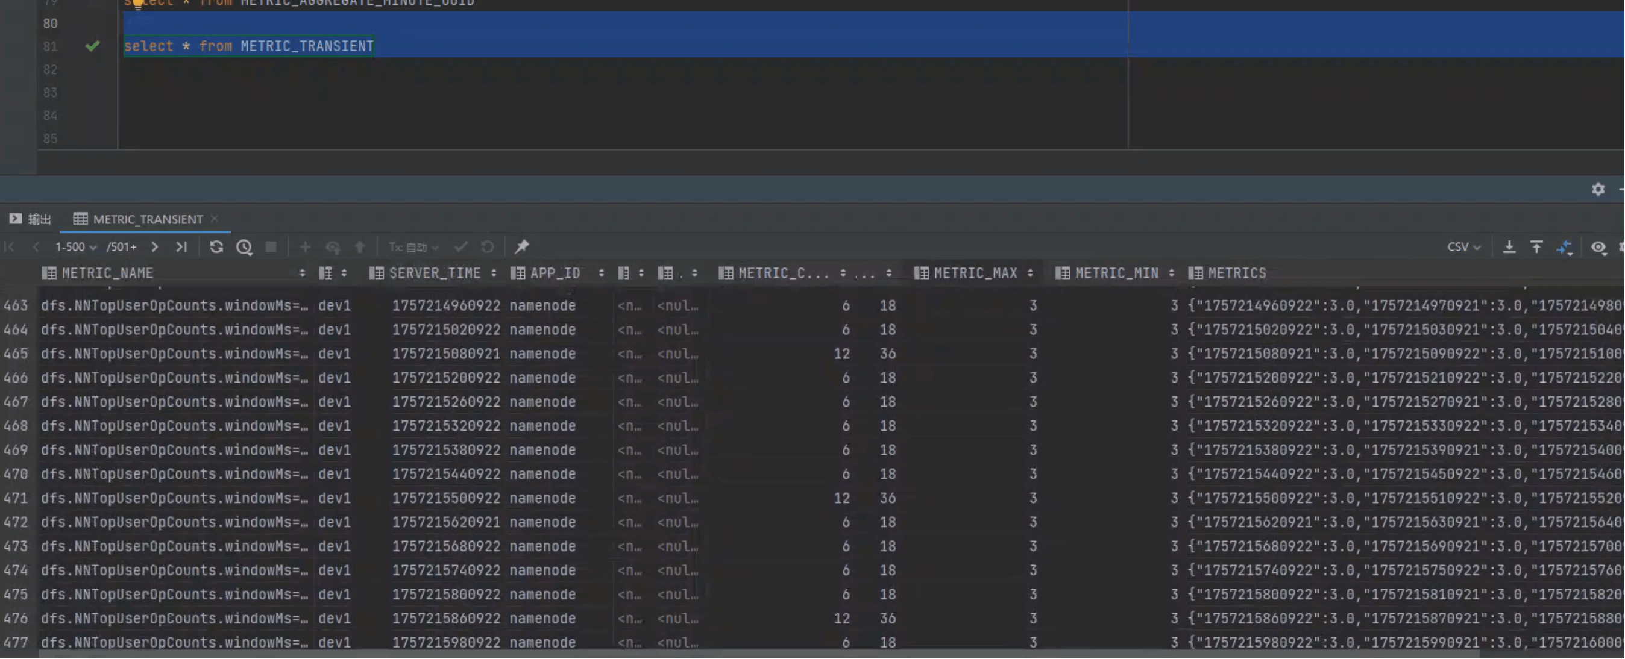Sort by the SERVER_TIME column arrows
The image size is (1625, 659).
point(493,273)
